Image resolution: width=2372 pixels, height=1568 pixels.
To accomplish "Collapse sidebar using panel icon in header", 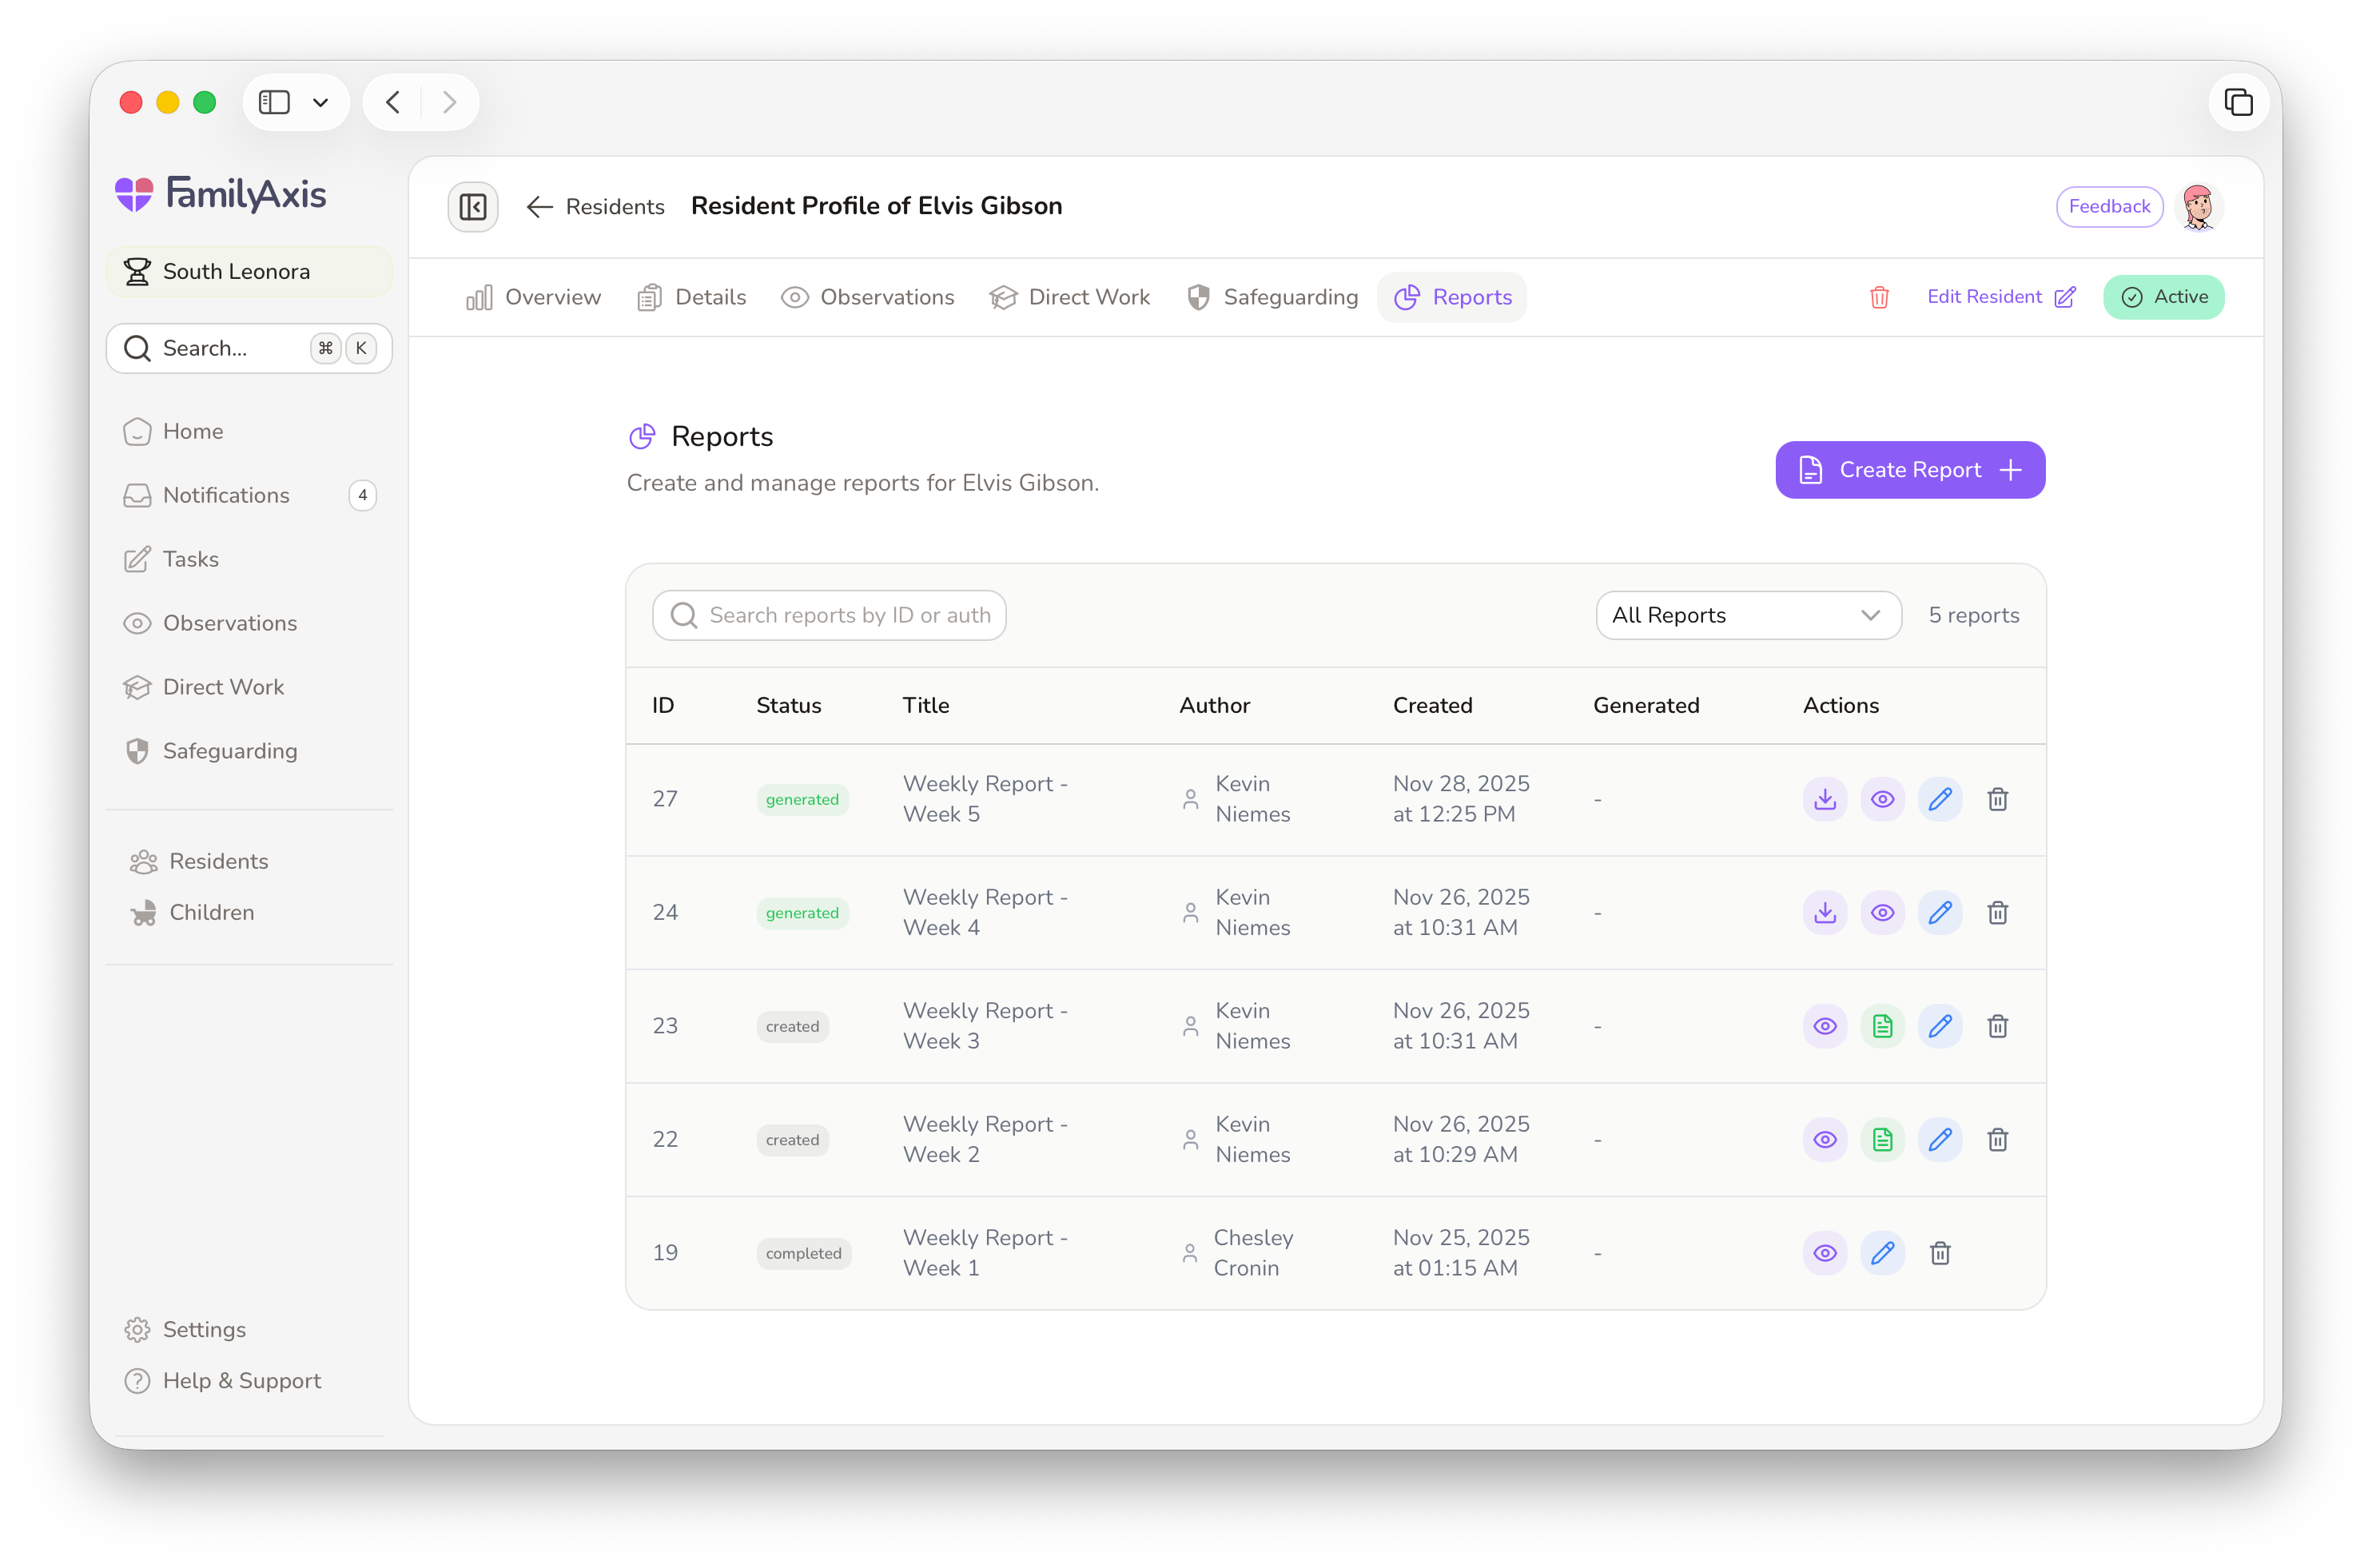I will 473,207.
